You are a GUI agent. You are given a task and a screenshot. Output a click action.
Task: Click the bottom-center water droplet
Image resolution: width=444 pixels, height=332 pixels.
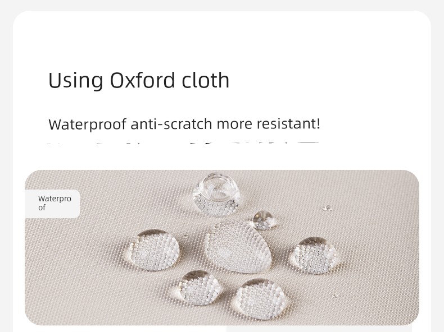[x=259, y=298]
